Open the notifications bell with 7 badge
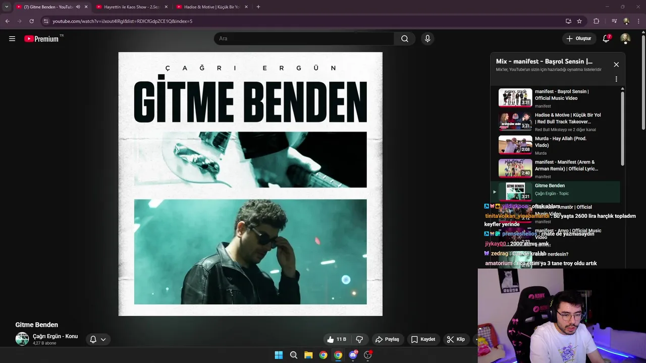Viewport: 646px width, 363px height. [x=606, y=38]
